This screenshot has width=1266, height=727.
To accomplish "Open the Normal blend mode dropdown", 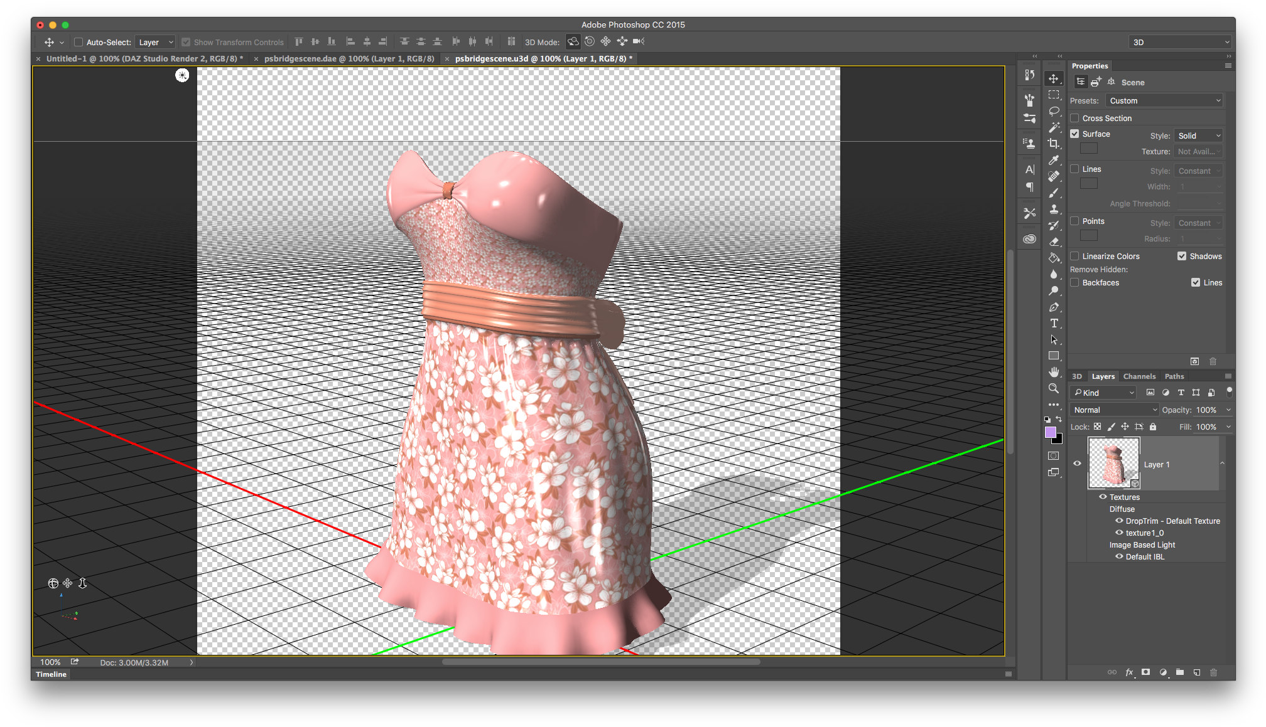I will 1114,410.
